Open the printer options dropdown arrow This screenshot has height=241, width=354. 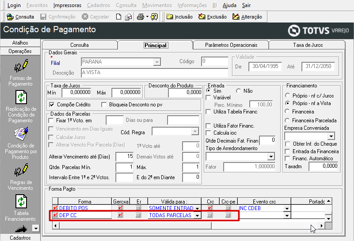click(x=147, y=17)
